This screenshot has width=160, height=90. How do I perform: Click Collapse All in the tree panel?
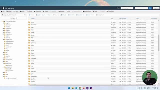(14, 18)
